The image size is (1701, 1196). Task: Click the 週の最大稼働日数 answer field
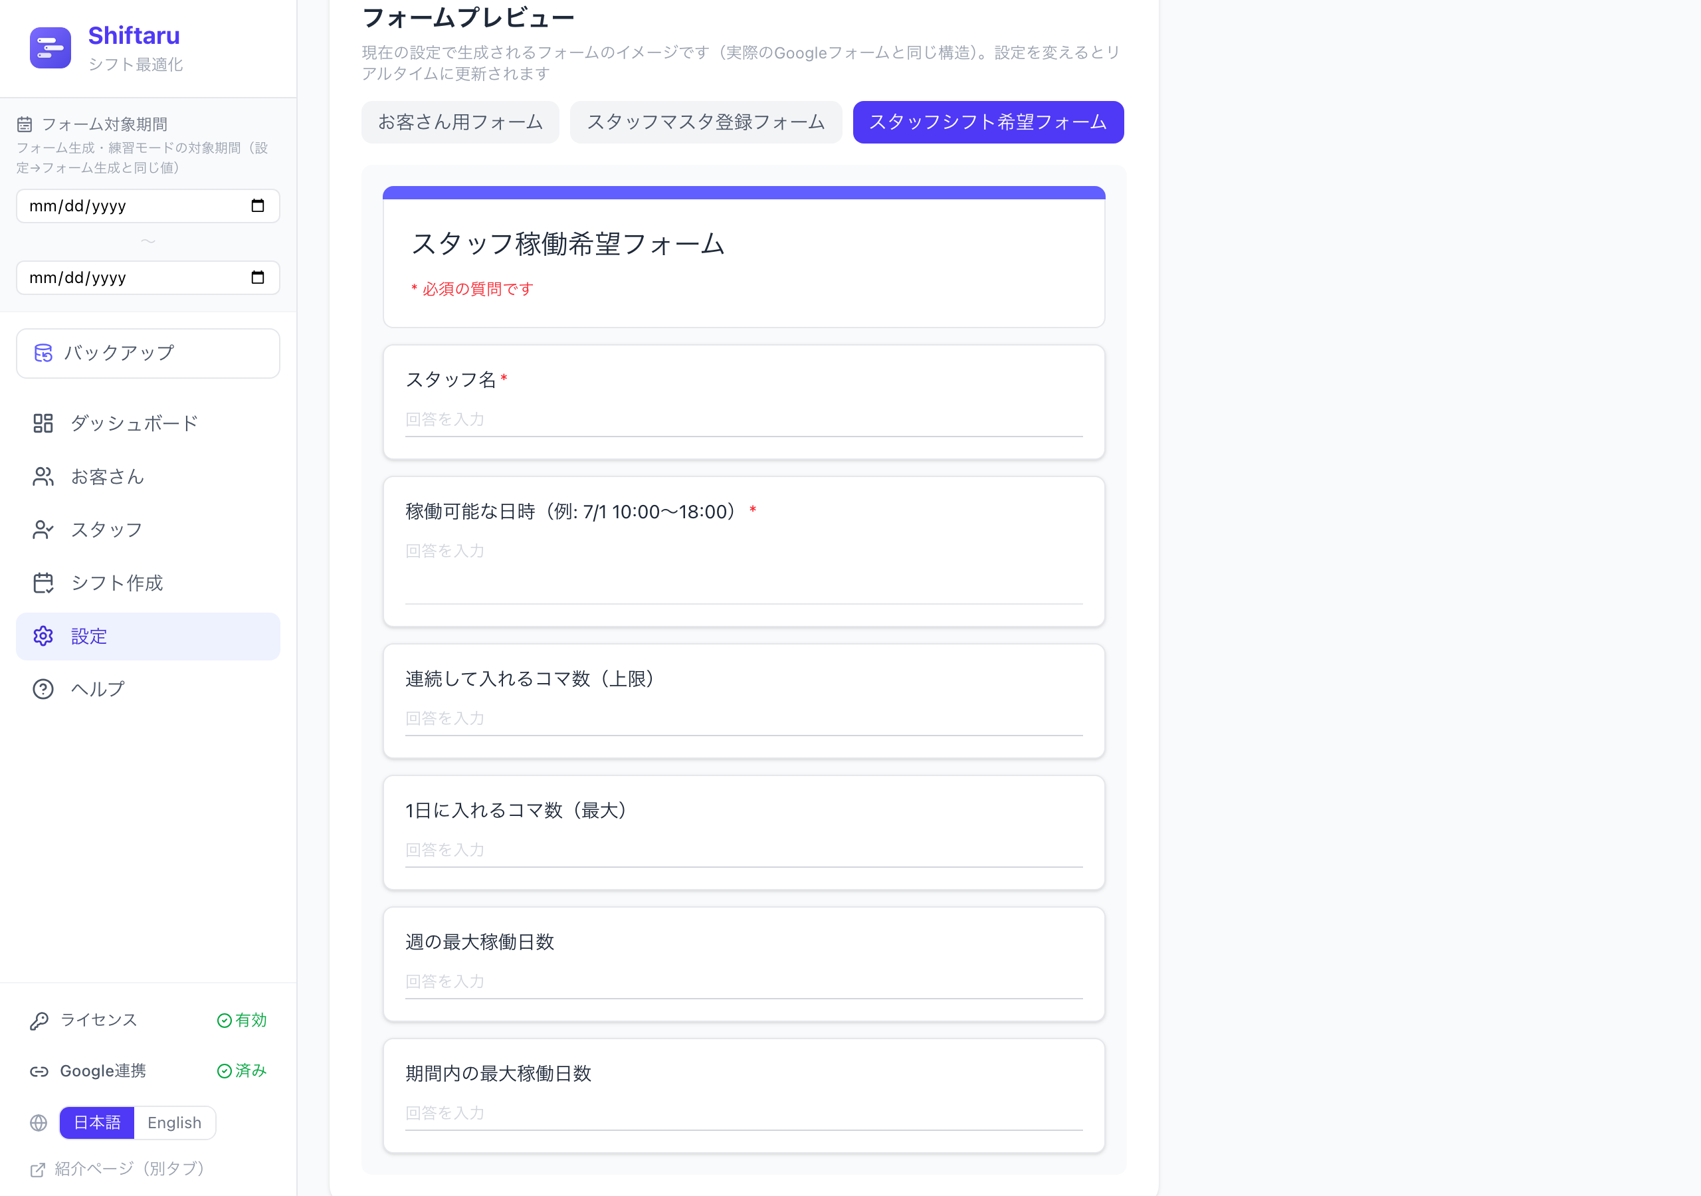coord(744,982)
